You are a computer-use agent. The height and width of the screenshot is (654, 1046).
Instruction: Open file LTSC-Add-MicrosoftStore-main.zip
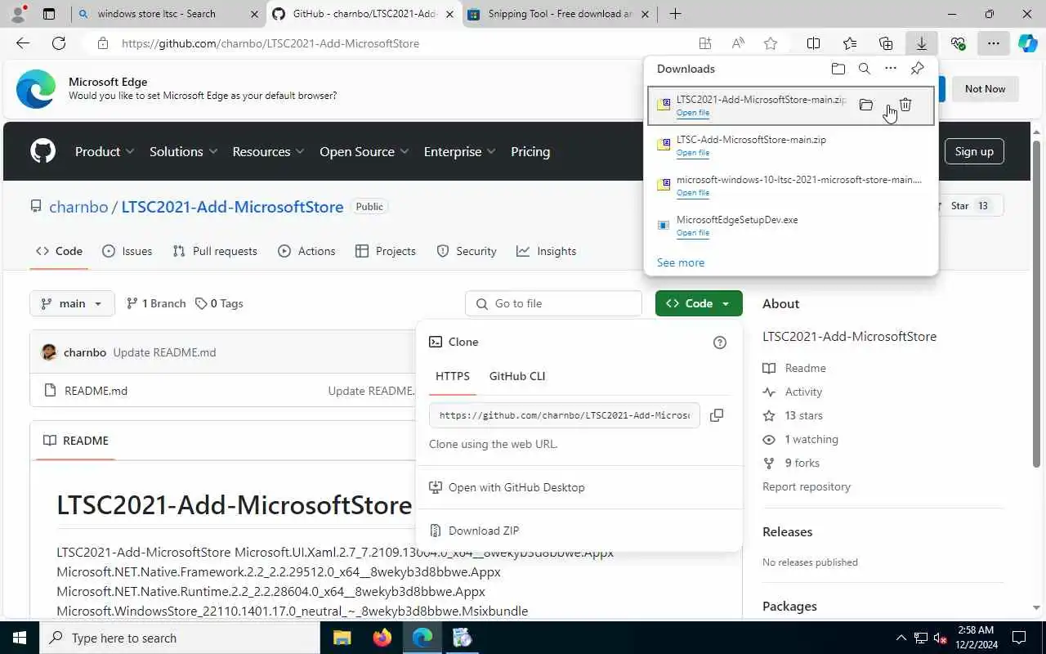point(693,153)
